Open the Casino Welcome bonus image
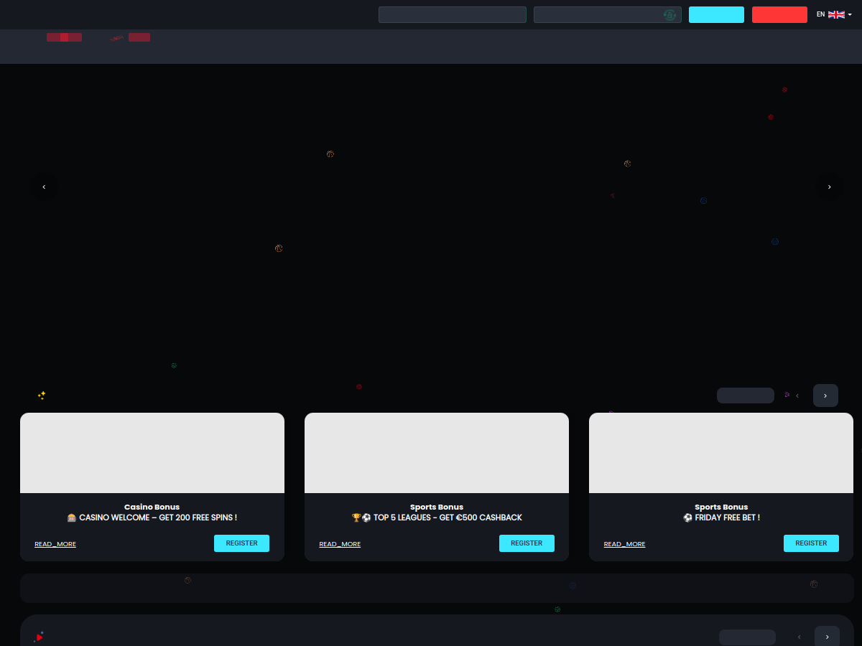This screenshot has width=862, height=646. pyautogui.click(x=152, y=453)
